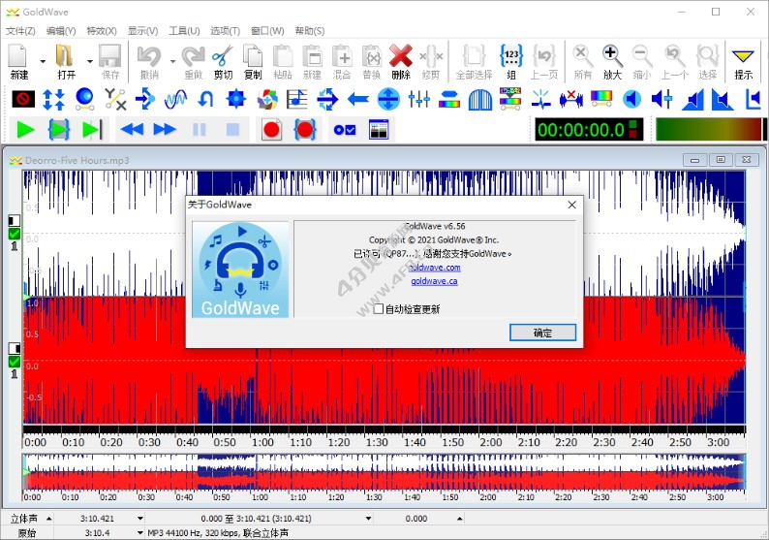Viewport: 769px width, 540px height.
Task: Toggle the upper channel green checkmark box
Action: point(15,234)
